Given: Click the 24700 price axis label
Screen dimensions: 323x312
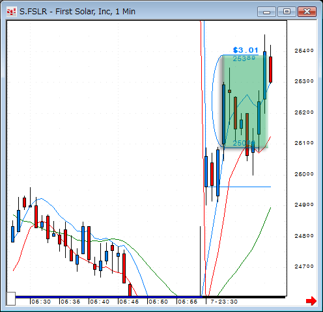Looking at the screenshot, I should (304, 266).
